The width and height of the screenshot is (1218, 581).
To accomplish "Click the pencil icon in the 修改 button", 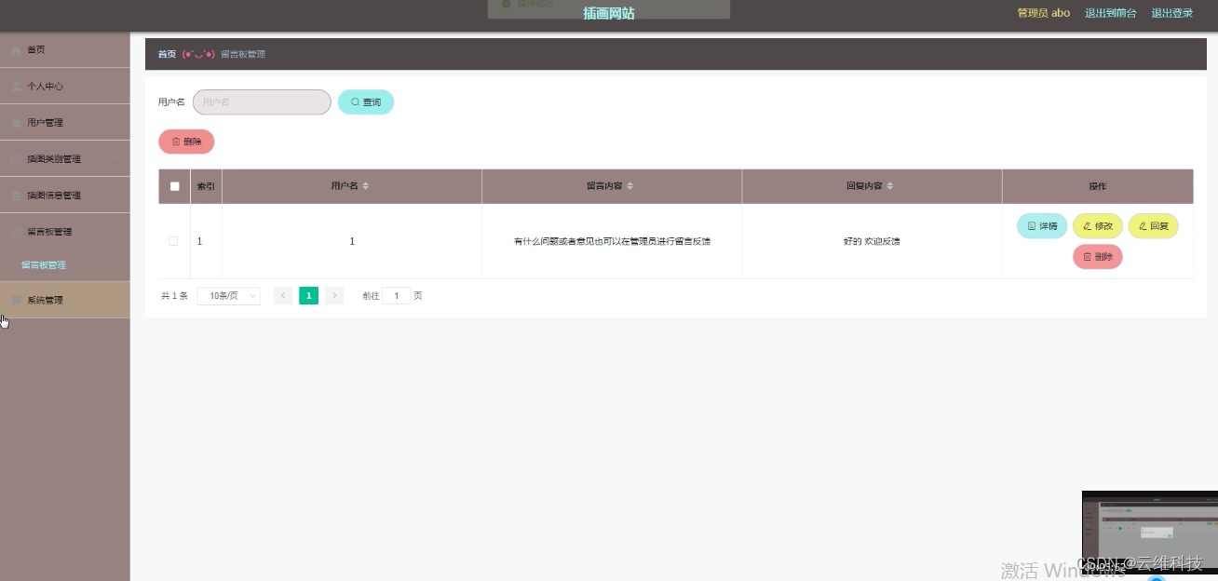I will point(1088,226).
